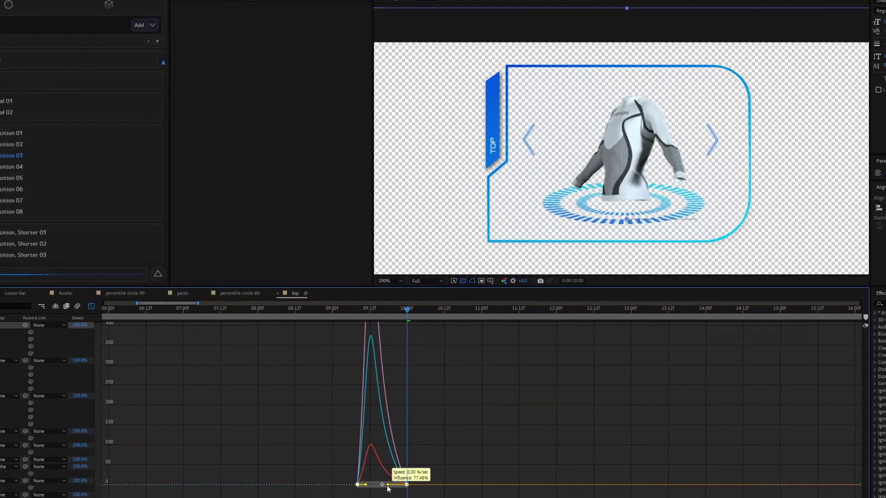Click the Reset Exposure icon
886x498 pixels.
(x=513, y=281)
